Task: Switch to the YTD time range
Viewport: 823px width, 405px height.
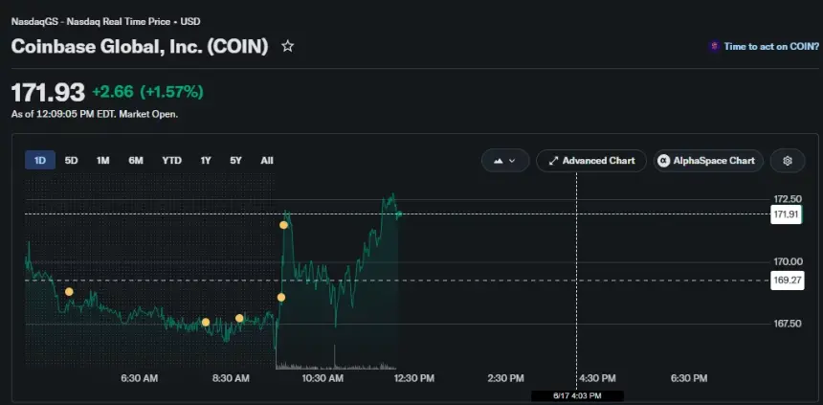Action: click(171, 160)
